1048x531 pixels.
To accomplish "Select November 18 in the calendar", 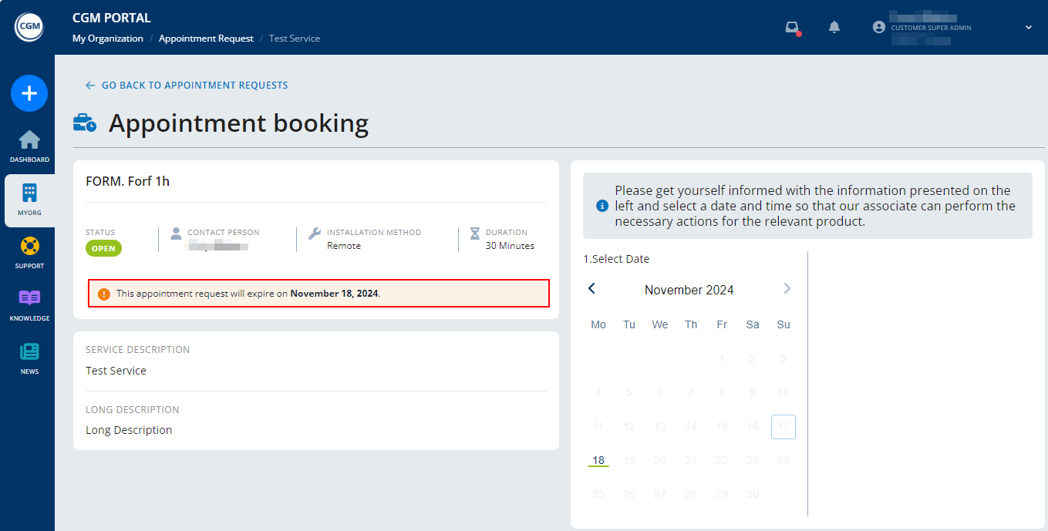I will [598, 459].
